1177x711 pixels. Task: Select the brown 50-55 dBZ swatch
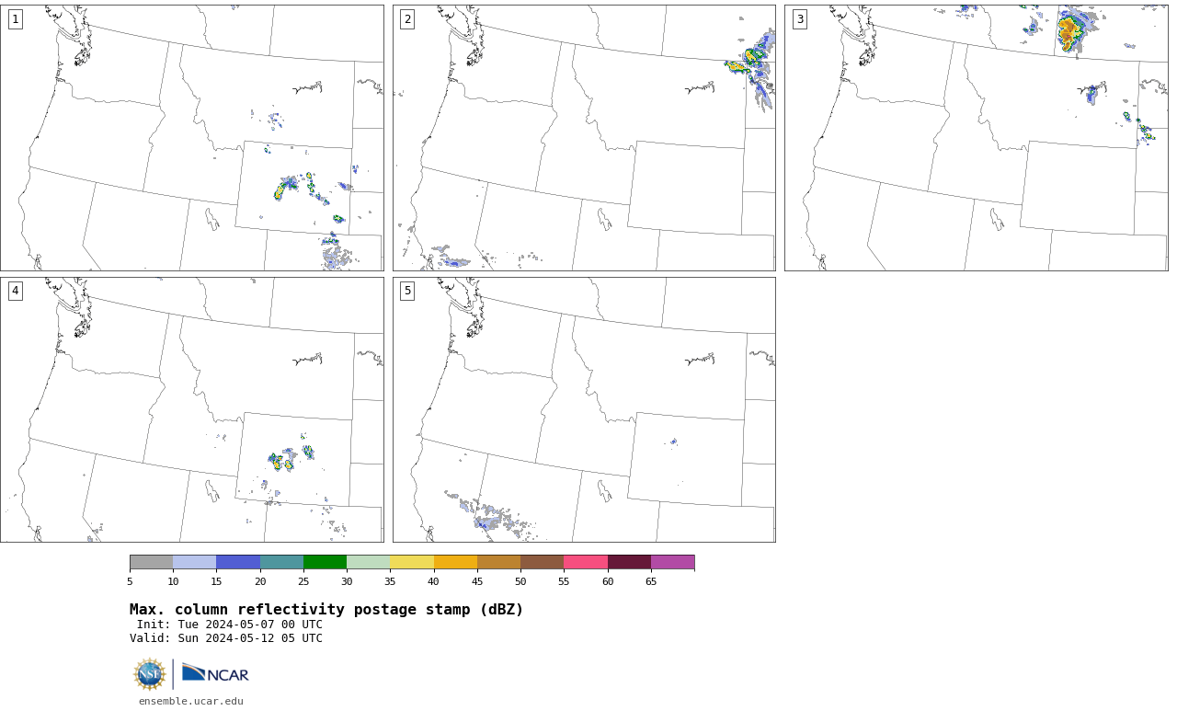point(543,562)
